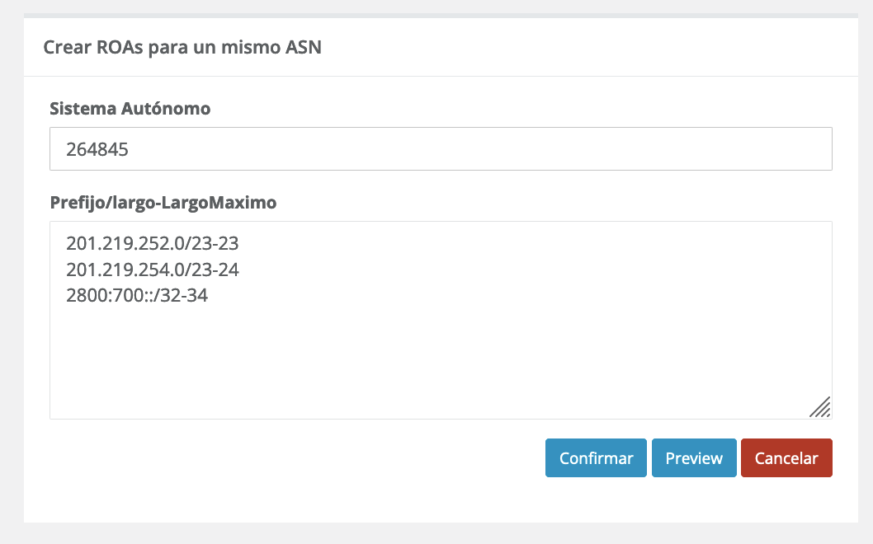
Task: Click the Confirmar button
Action: pyautogui.click(x=596, y=458)
